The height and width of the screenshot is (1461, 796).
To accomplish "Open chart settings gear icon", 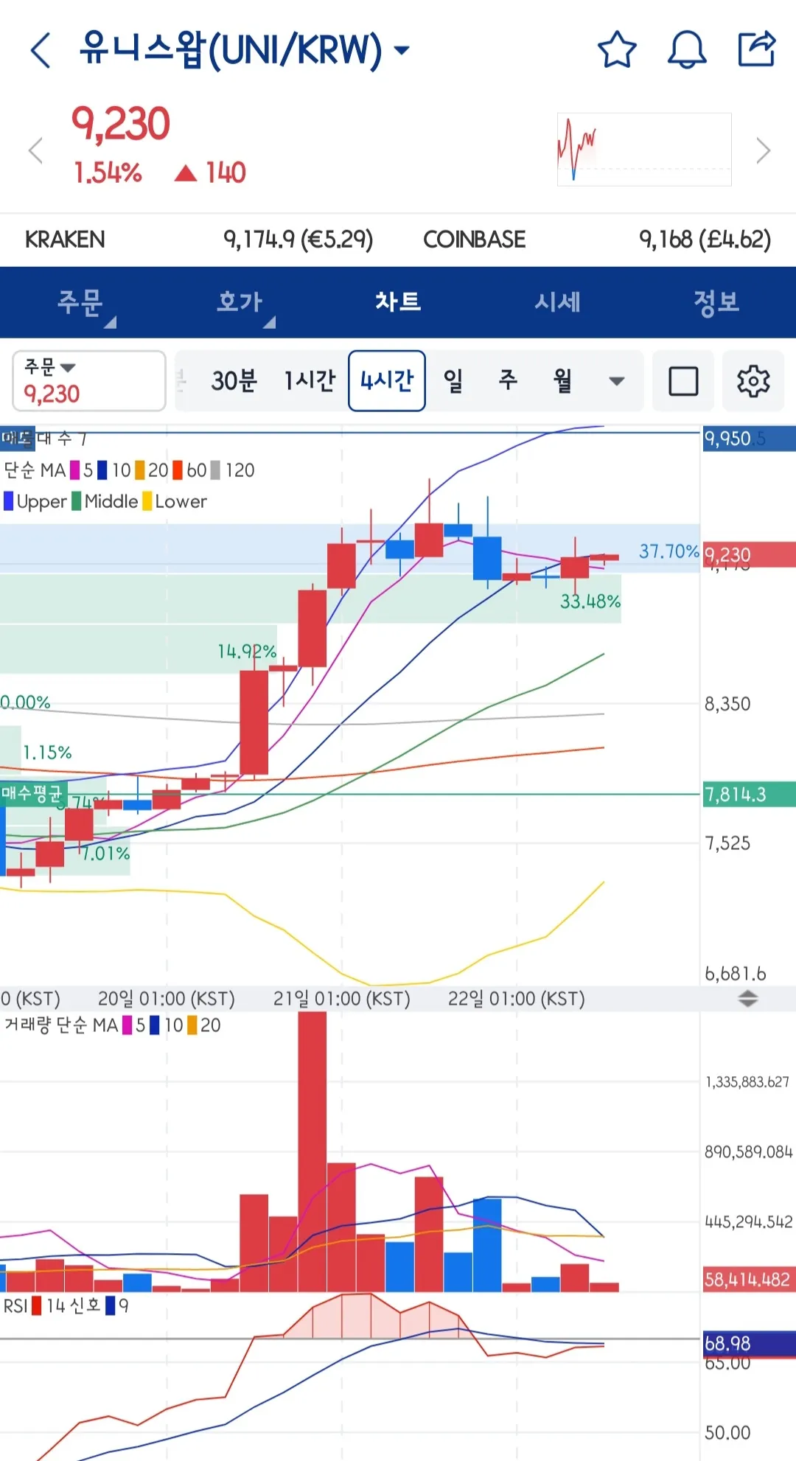I will pyautogui.click(x=753, y=381).
